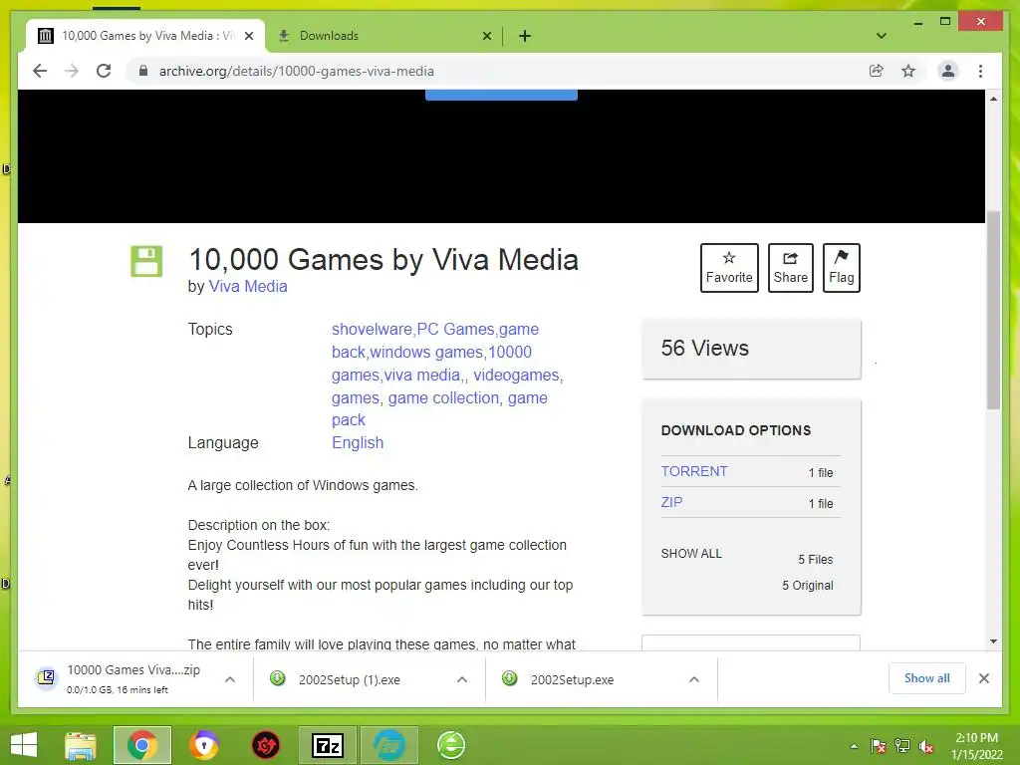Open File Explorer from taskbar

point(81,745)
